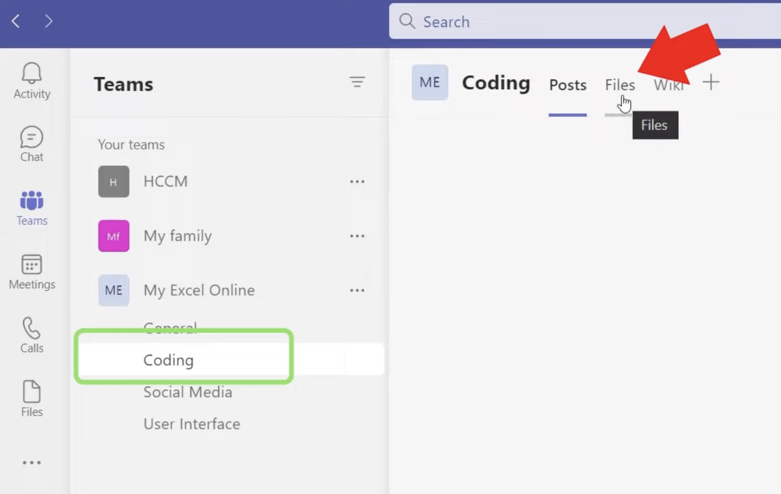Image resolution: width=781 pixels, height=494 pixels.
Task: Click the ME avatar beside Coding header
Action: (x=430, y=82)
